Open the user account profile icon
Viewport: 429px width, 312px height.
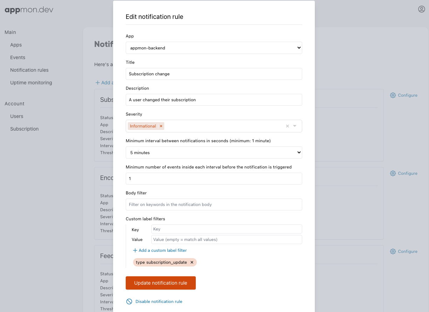tap(421, 9)
